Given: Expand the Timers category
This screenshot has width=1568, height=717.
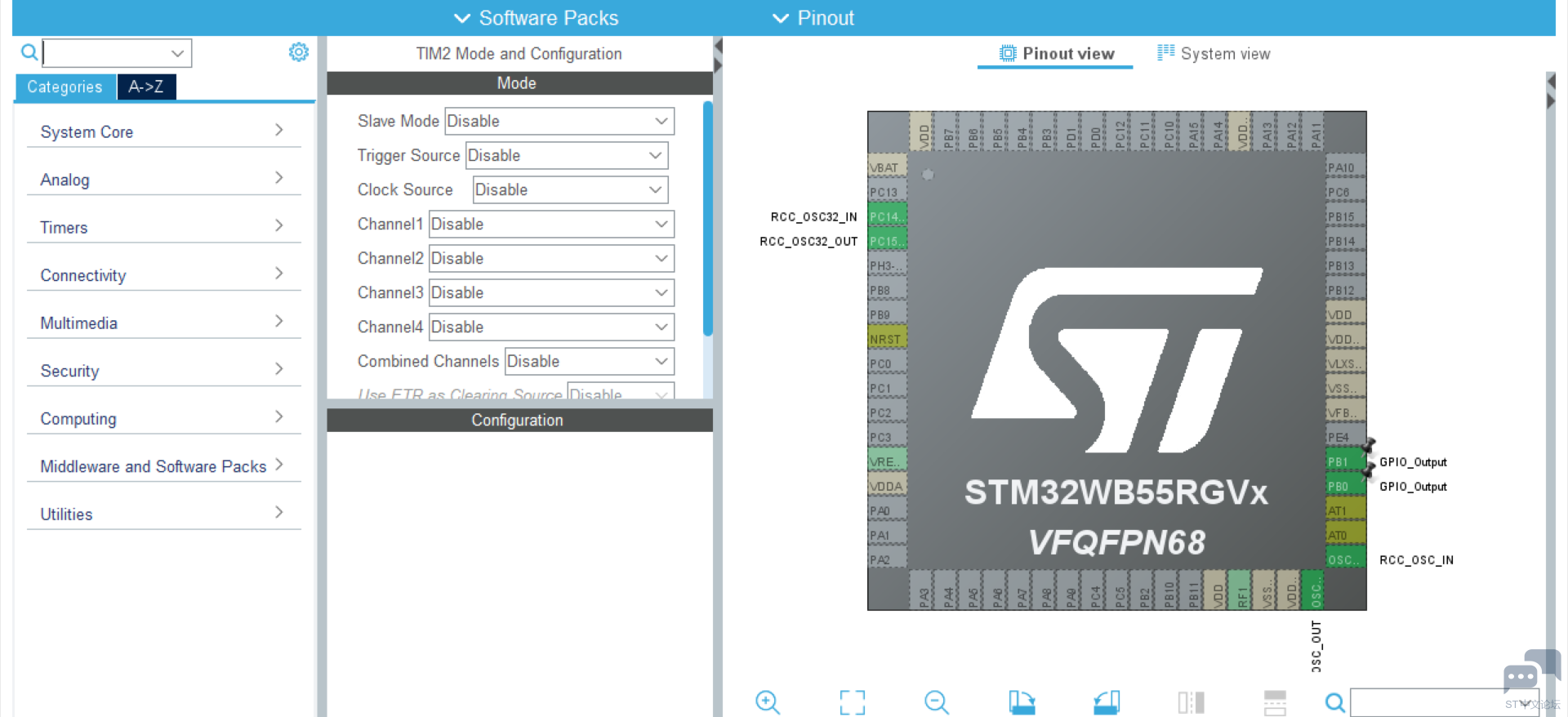Looking at the screenshot, I should pyautogui.click(x=163, y=227).
